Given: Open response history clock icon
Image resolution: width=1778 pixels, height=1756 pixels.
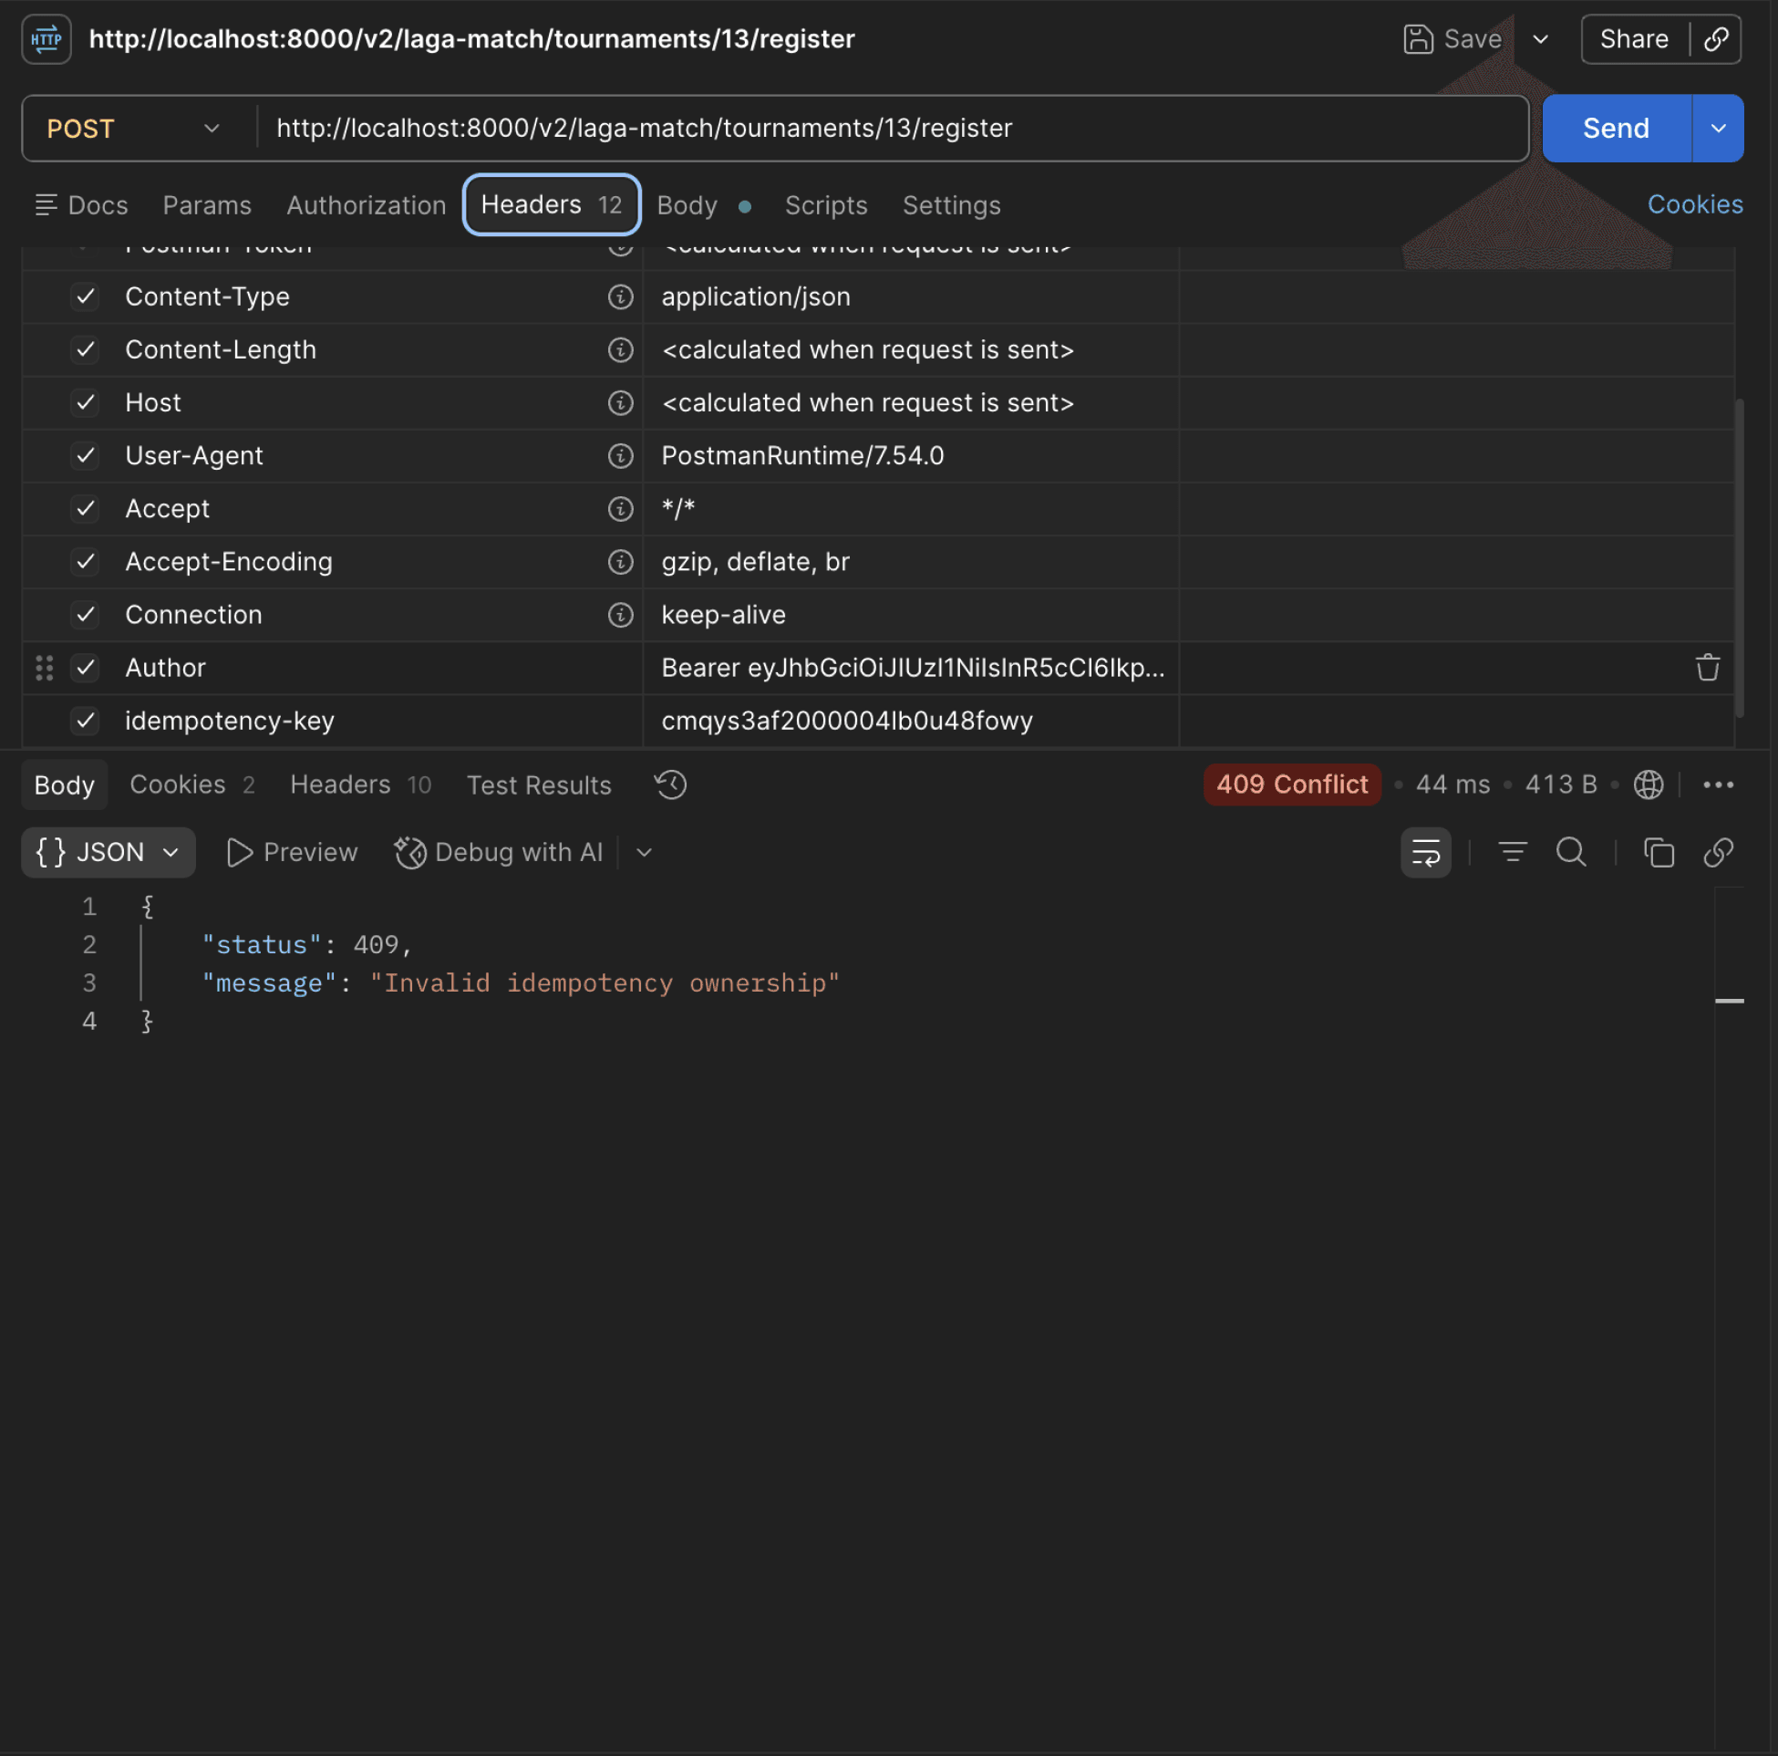Looking at the screenshot, I should click(670, 784).
